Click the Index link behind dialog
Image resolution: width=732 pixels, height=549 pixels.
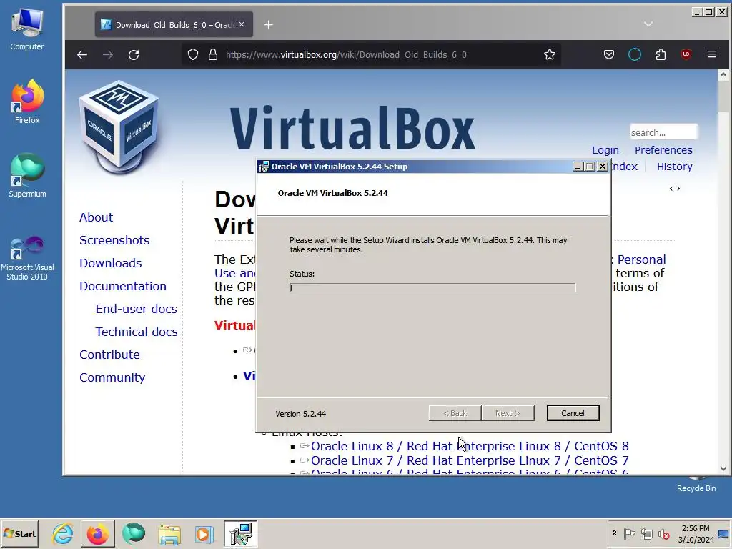[x=625, y=167]
